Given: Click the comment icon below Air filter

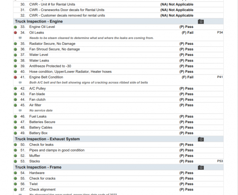Looking at the screenshot, I should [20, 110].
